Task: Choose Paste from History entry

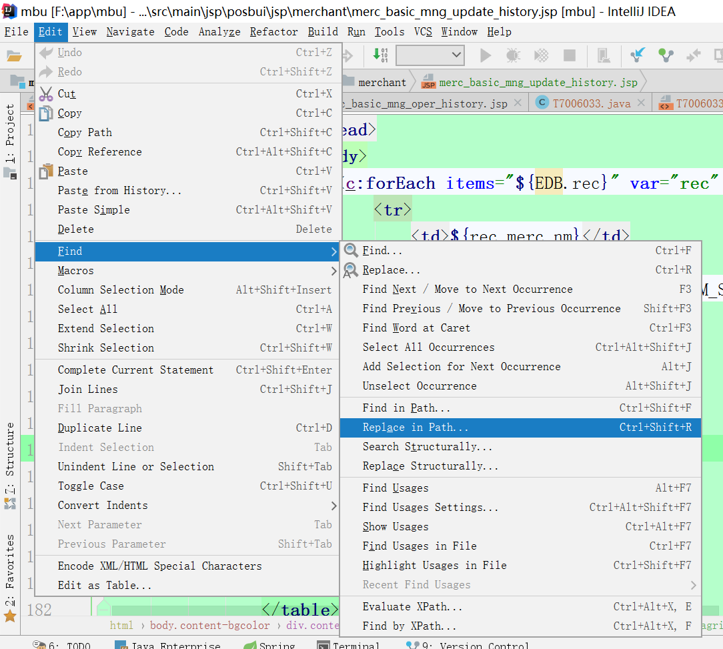Action: (187, 191)
